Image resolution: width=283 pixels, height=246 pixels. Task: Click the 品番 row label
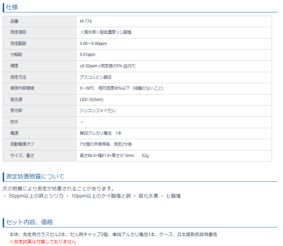pyautogui.click(x=14, y=21)
